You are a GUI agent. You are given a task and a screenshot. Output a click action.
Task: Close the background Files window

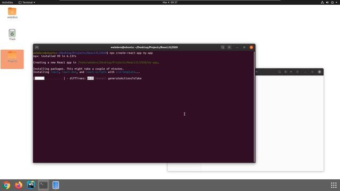pos(319,72)
